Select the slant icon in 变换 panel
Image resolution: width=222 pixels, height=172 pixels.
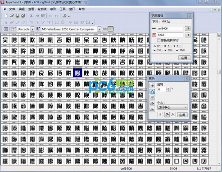(152, 104)
